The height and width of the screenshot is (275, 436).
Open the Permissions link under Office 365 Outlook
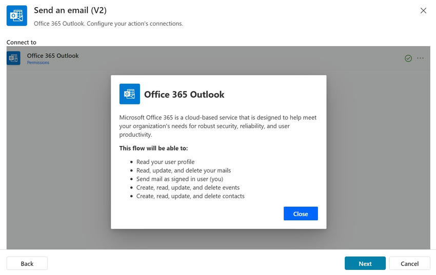click(38, 63)
